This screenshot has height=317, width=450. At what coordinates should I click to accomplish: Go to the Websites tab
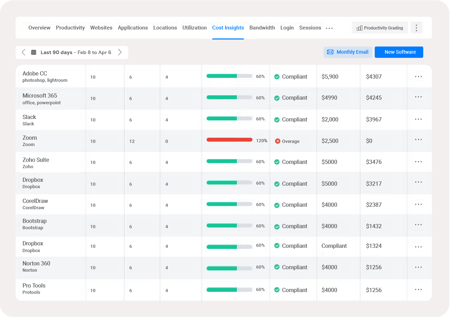pos(101,28)
